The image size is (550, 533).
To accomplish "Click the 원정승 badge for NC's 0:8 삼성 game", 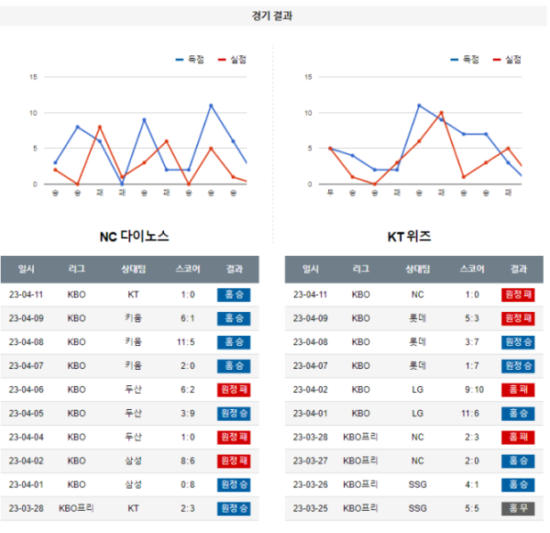I will pyautogui.click(x=234, y=485).
